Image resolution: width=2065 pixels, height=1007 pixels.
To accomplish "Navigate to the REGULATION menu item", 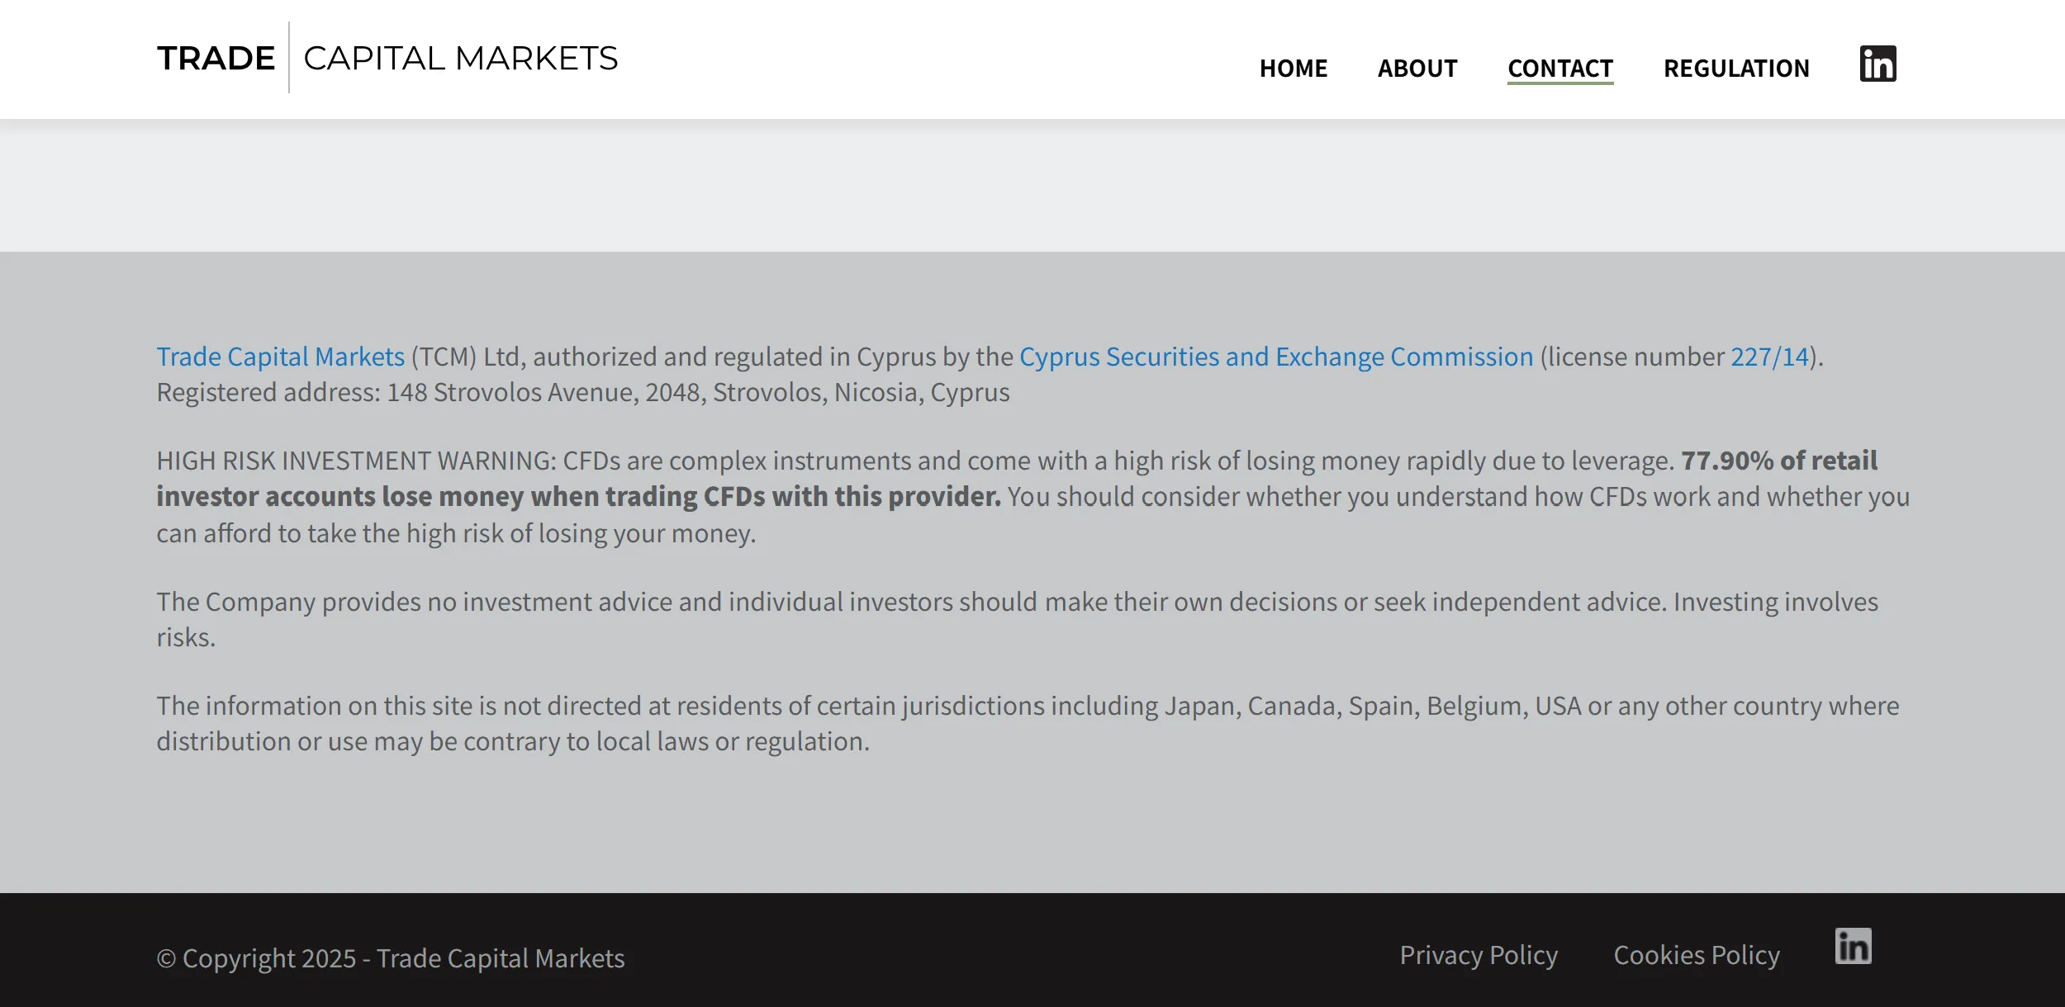I will click(1736, 69).
